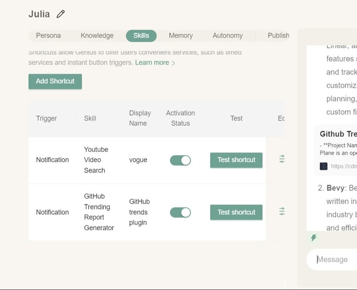Viewport: 357px width, 290px height.
Task: Follow the Learn more link
Action: tap(152, 63)
